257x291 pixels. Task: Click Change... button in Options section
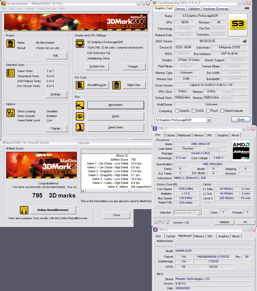[x=56, y=128]
